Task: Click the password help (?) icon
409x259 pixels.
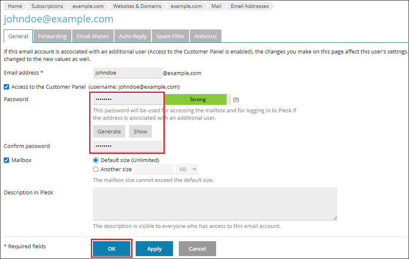Action: coord(236,100)
